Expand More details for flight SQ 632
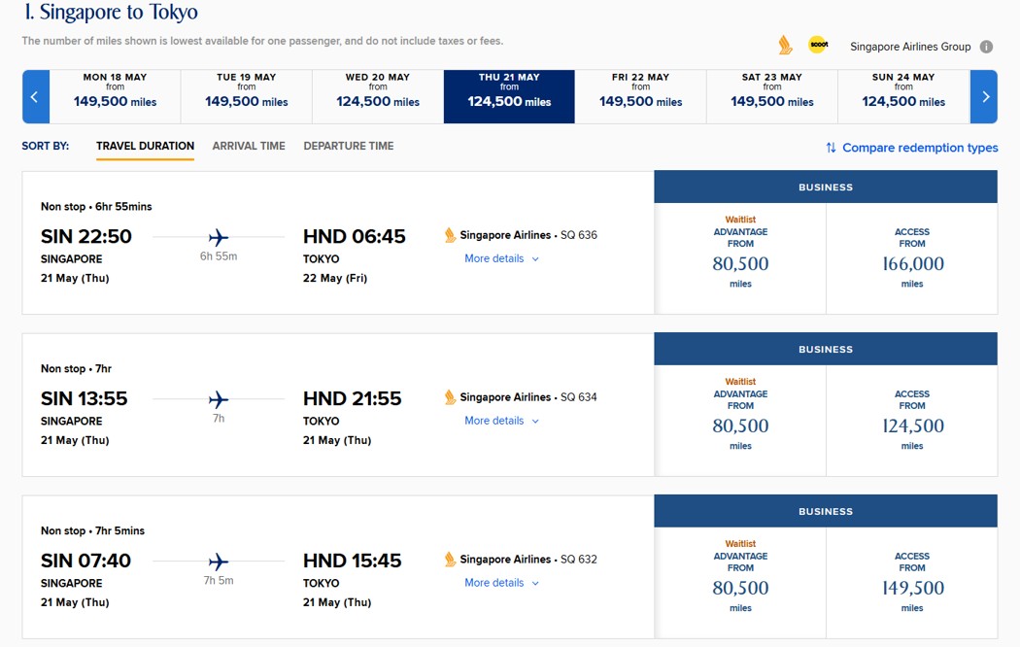Viewport: 1020px width, 647px height. (x=501, y=583)
